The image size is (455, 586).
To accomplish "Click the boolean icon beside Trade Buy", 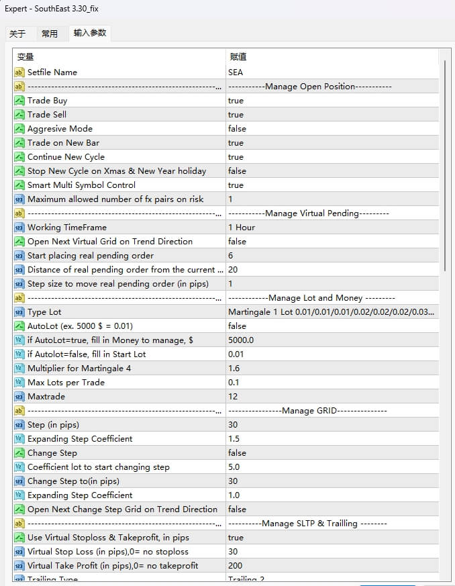I will coord(19,100).
